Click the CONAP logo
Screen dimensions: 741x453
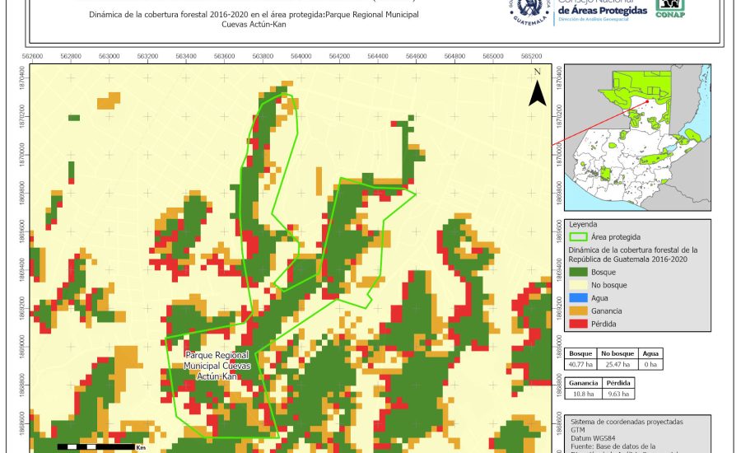point(669,8)
